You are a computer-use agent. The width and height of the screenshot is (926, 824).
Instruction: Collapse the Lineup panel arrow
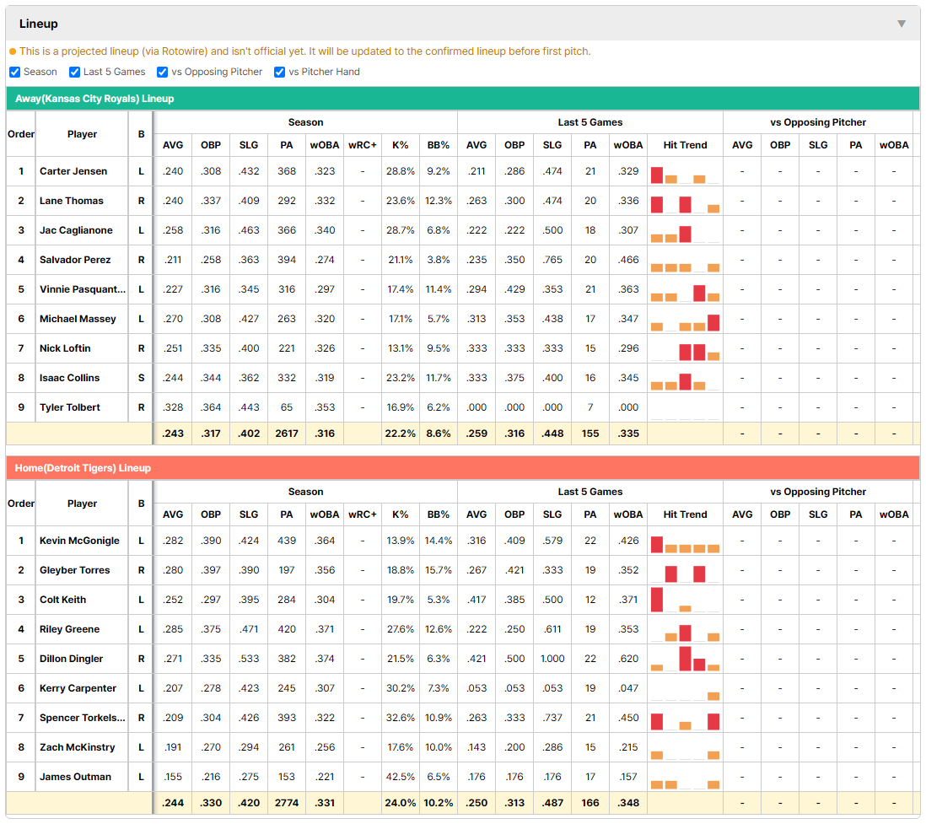(x=902, y=24)
